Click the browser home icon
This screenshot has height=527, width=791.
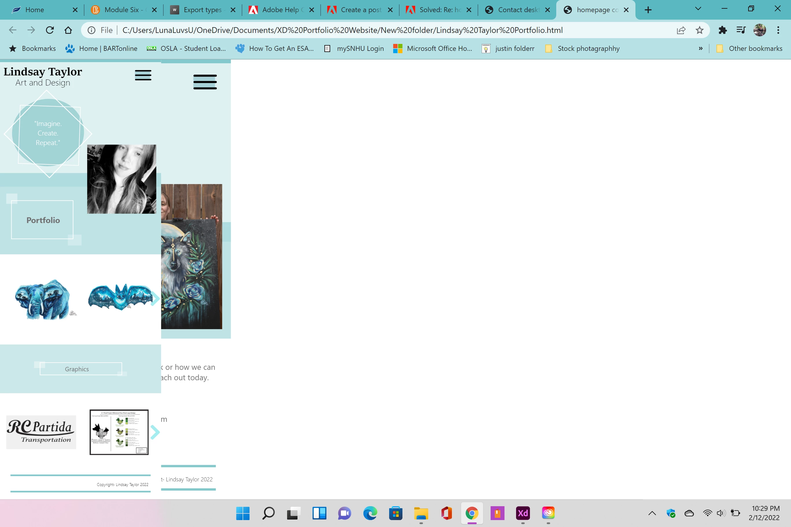coord(68,30)
